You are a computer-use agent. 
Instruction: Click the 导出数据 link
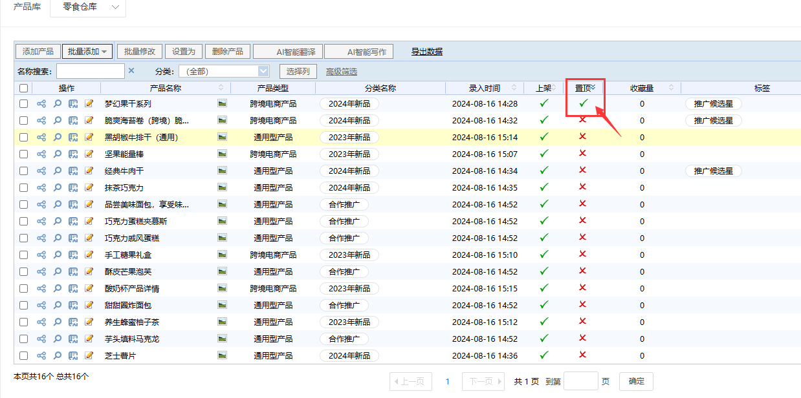[x=427, y=52]
